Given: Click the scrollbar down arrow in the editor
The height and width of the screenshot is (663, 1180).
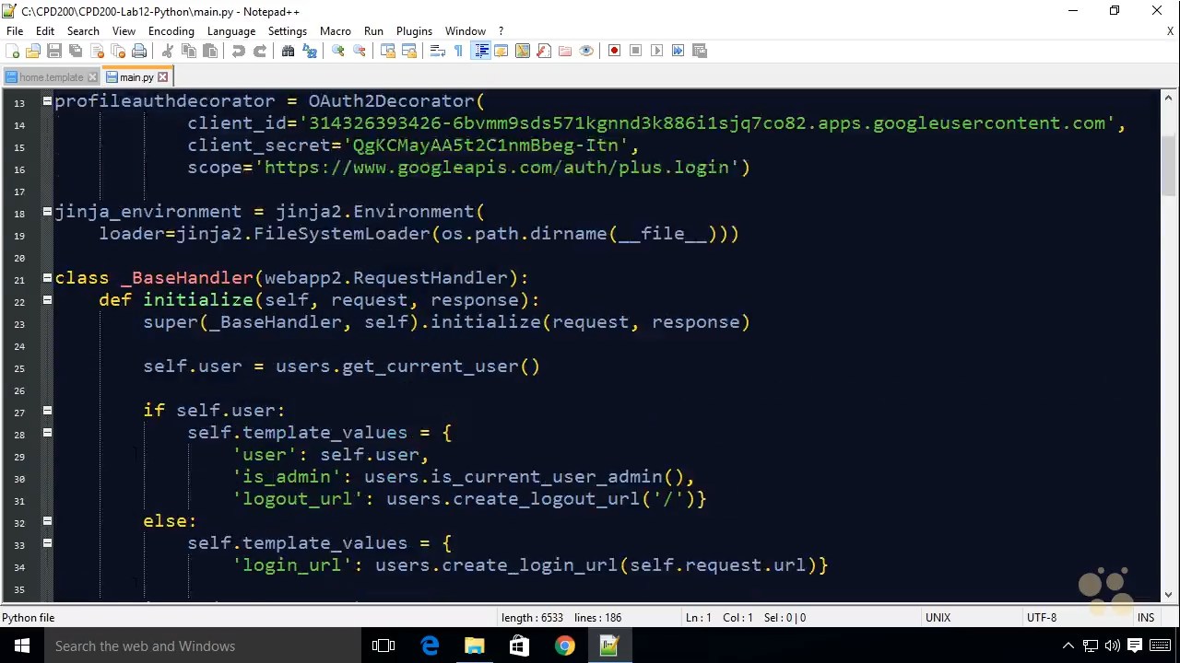Looking at the screenshot, I should 1168,595.
